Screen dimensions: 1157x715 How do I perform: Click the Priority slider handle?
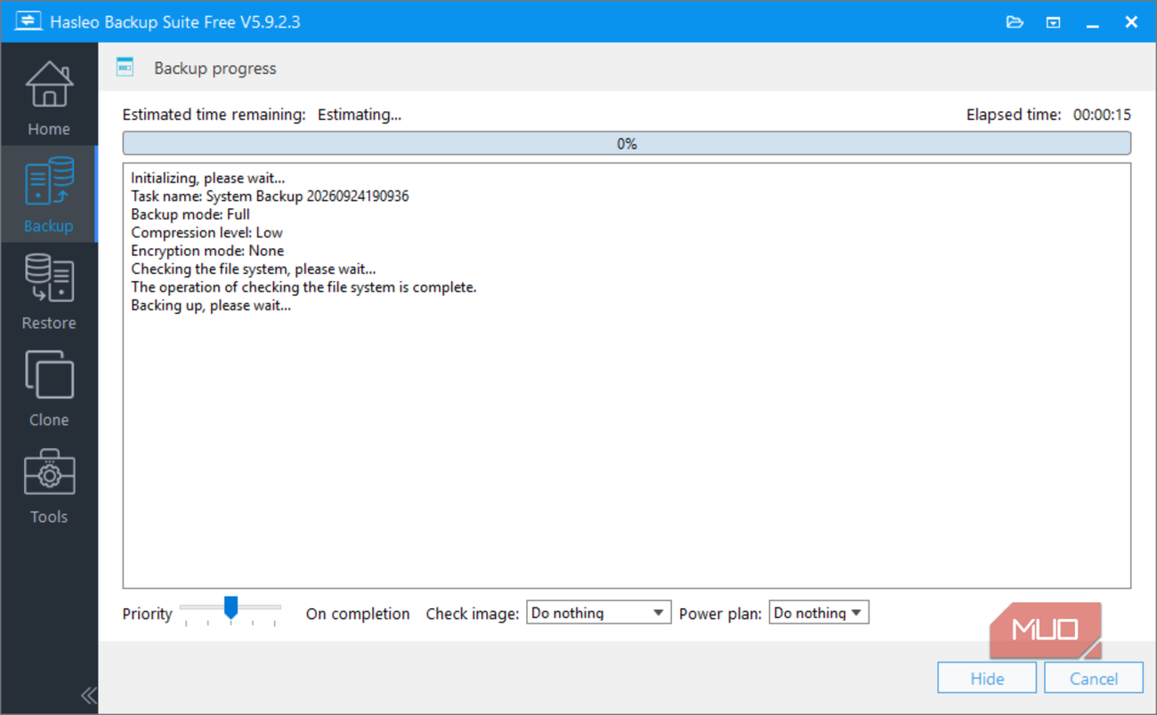(x=231, y=607)
